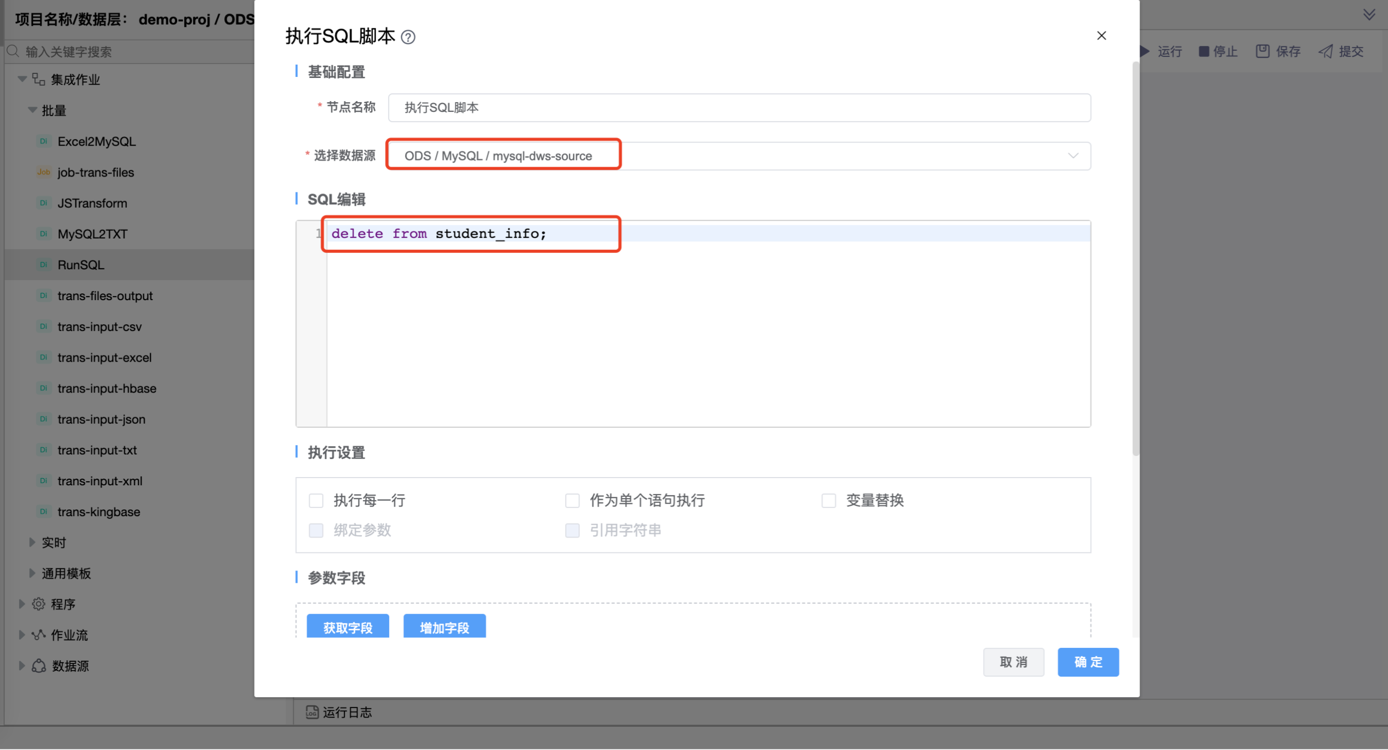Click the 获取字段 button

[348, 627]
